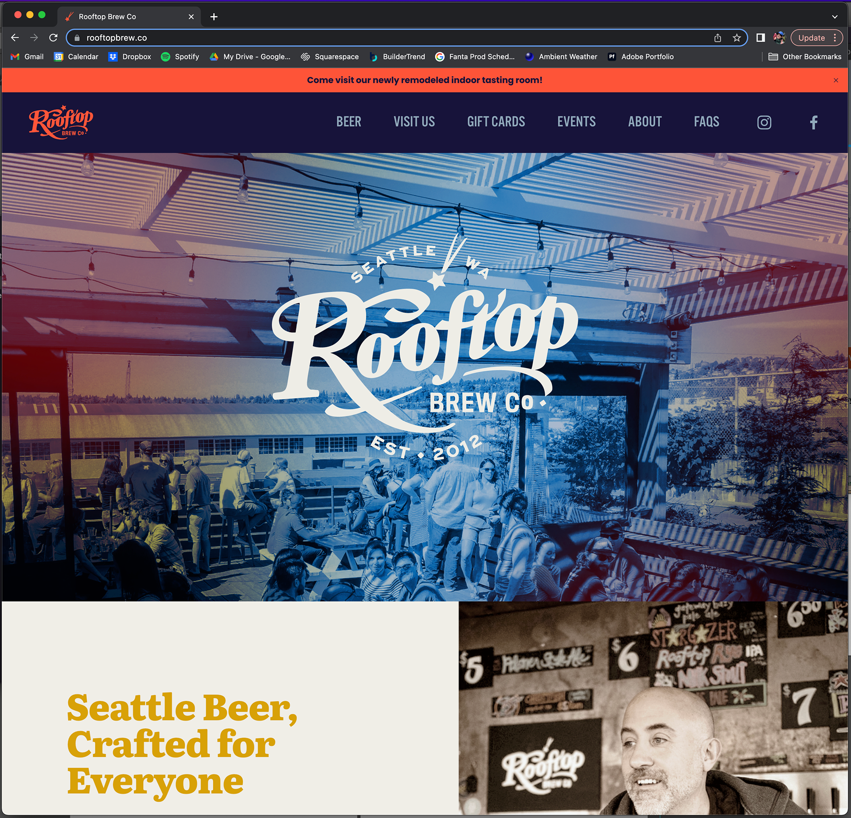Open the VISIT US navigation item

click(414, 122)
